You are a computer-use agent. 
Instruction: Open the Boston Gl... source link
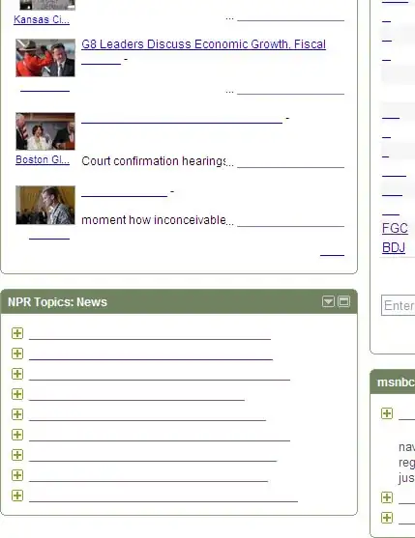point(43,160)
